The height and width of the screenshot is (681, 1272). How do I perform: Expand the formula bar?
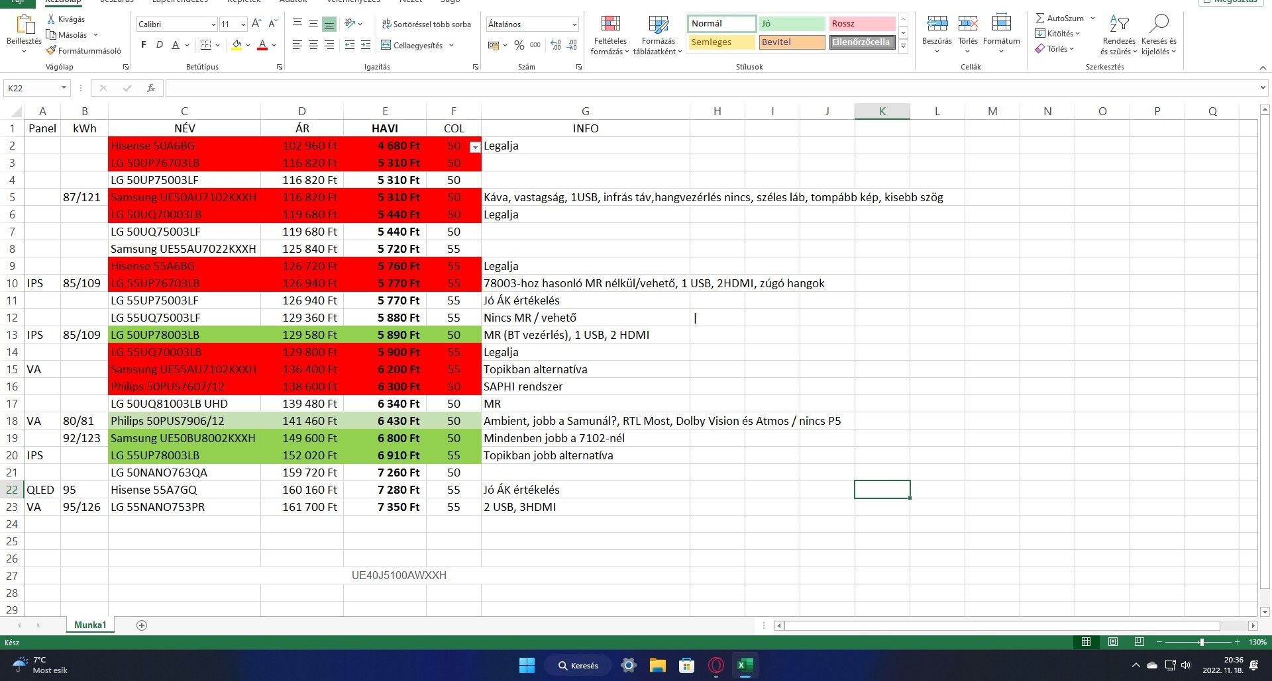coord(1263,87)
